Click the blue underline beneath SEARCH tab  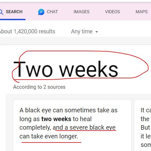point(13,20)
